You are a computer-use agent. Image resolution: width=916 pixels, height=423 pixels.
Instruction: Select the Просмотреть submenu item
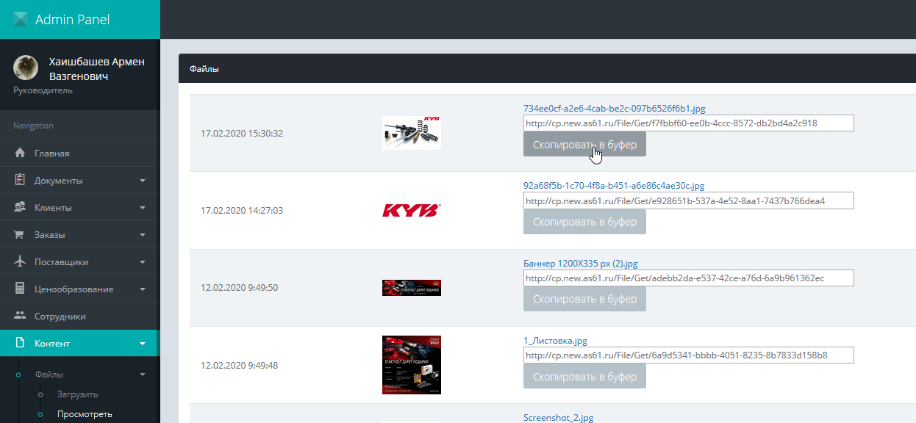[85, 414]
